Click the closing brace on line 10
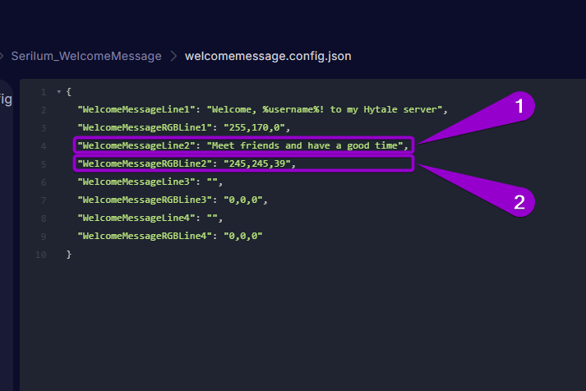The image size is (586, 391). [69, 255]
